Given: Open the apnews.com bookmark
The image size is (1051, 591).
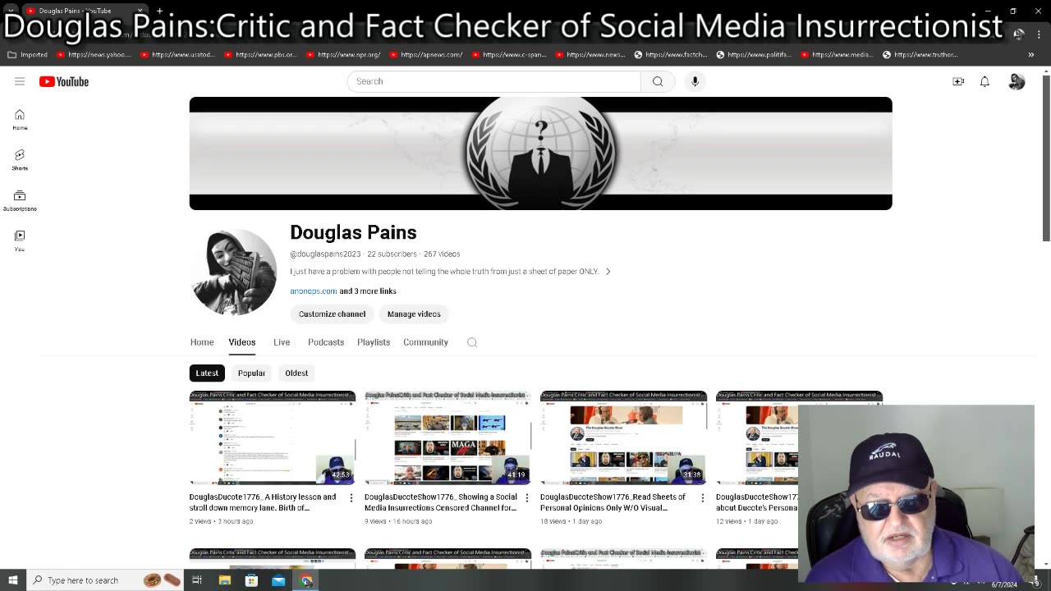Looking at the screenshot, I should [x=425, y=55].
